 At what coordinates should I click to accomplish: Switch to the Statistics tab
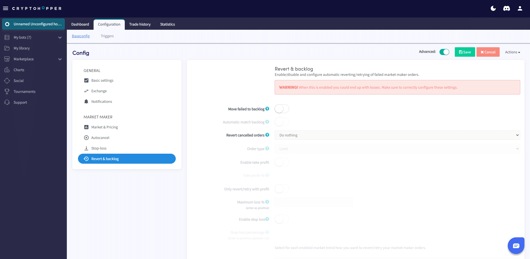[x=168, y=24]
